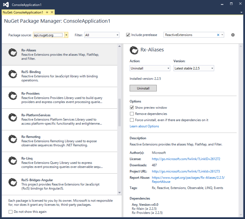Click the package list scrollbar thumb
The height and width of the screenshot is (219, 245).
point(119,112)
